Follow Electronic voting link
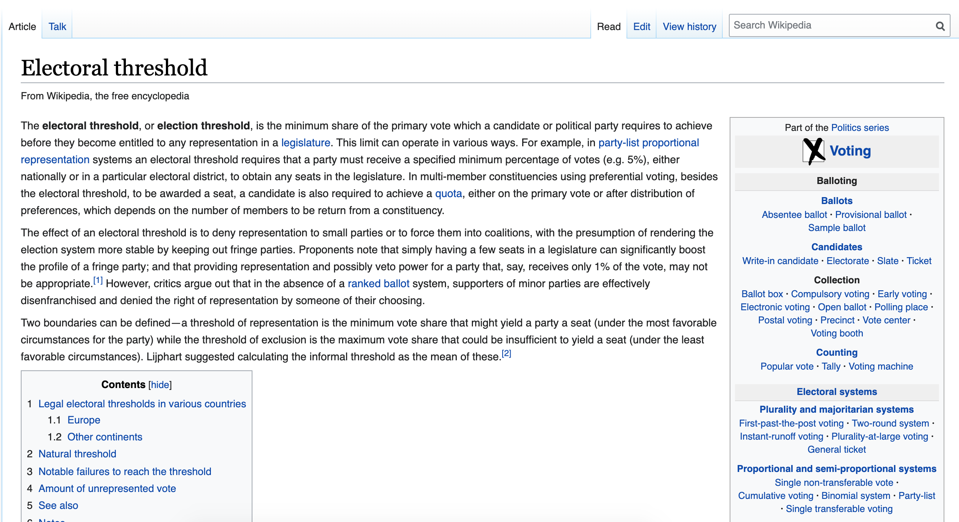Image resolution: width=959 pixels, height=522 pixels. 775,307
